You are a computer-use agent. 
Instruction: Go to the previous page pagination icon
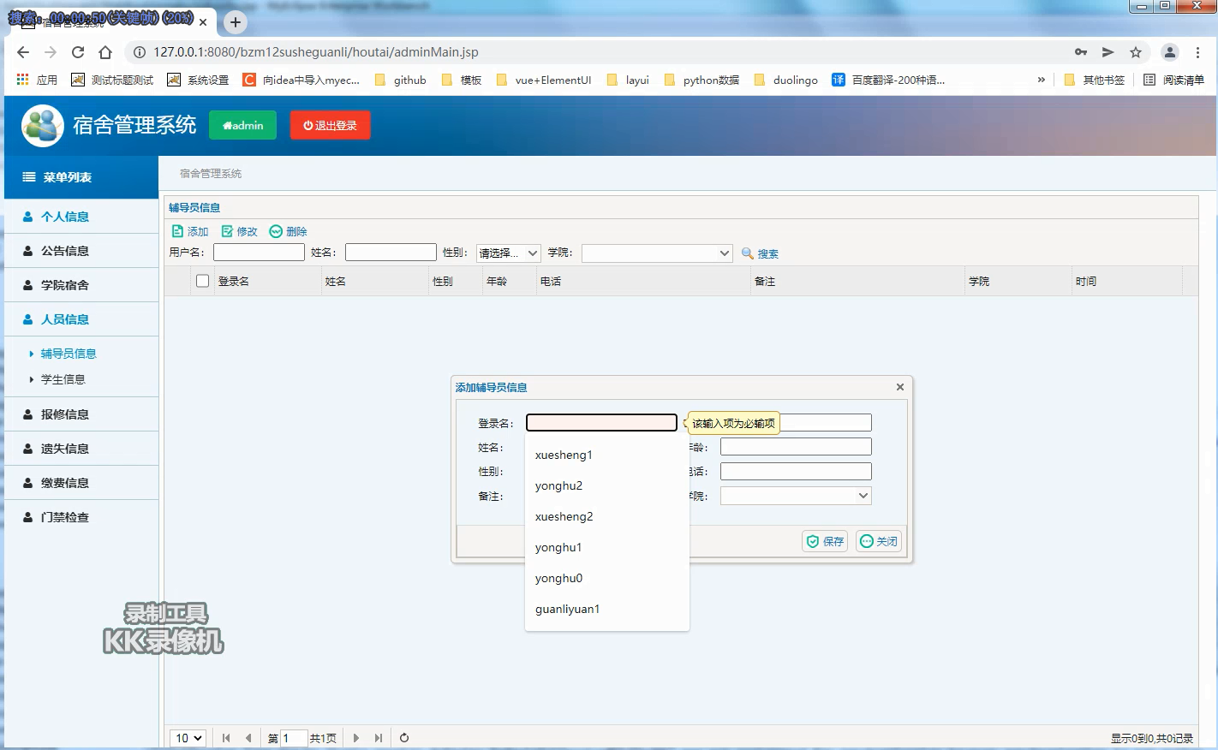click(248, 738)
